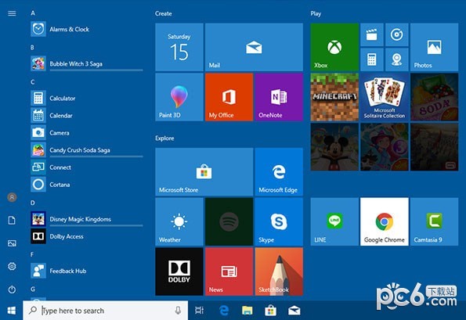This screenshot has width=466, height=320.
Task: Expand the Start menu hamburger button
Action: tap(12, 13)
